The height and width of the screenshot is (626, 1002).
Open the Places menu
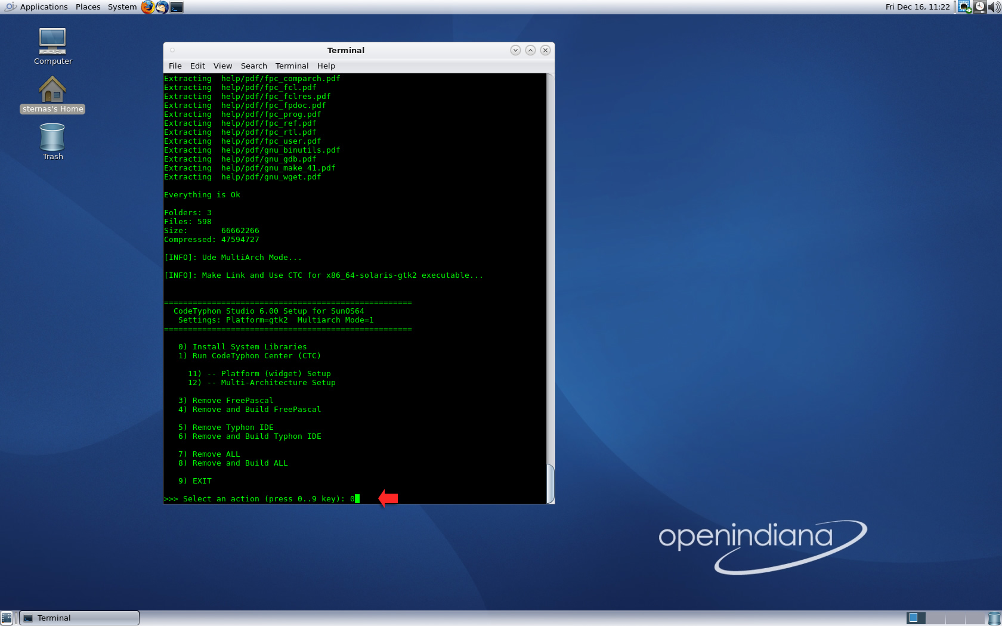click(x=88, y=7)
